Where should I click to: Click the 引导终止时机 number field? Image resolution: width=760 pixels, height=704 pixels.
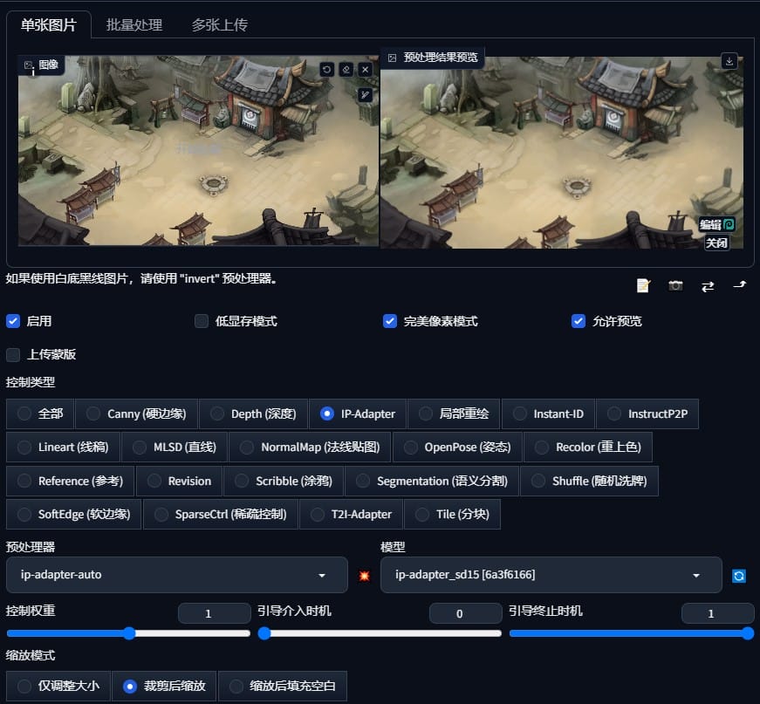[717, 613]
